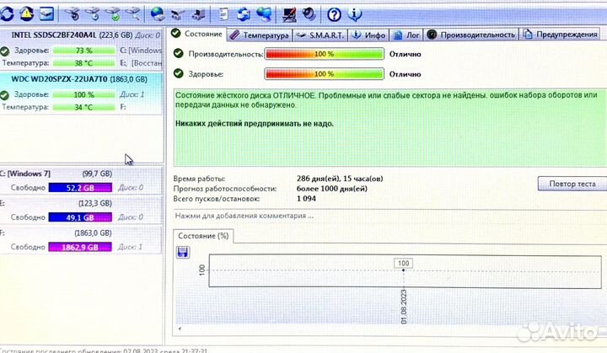Select the F: partition (1863,0 GB) row
Viewport: 607px width, 353px height.
pyautogui.click(x=81, y=240)
